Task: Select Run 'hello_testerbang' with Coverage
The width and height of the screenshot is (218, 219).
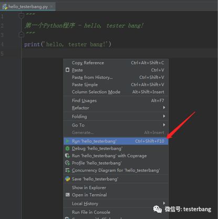Action: (116, 155)
